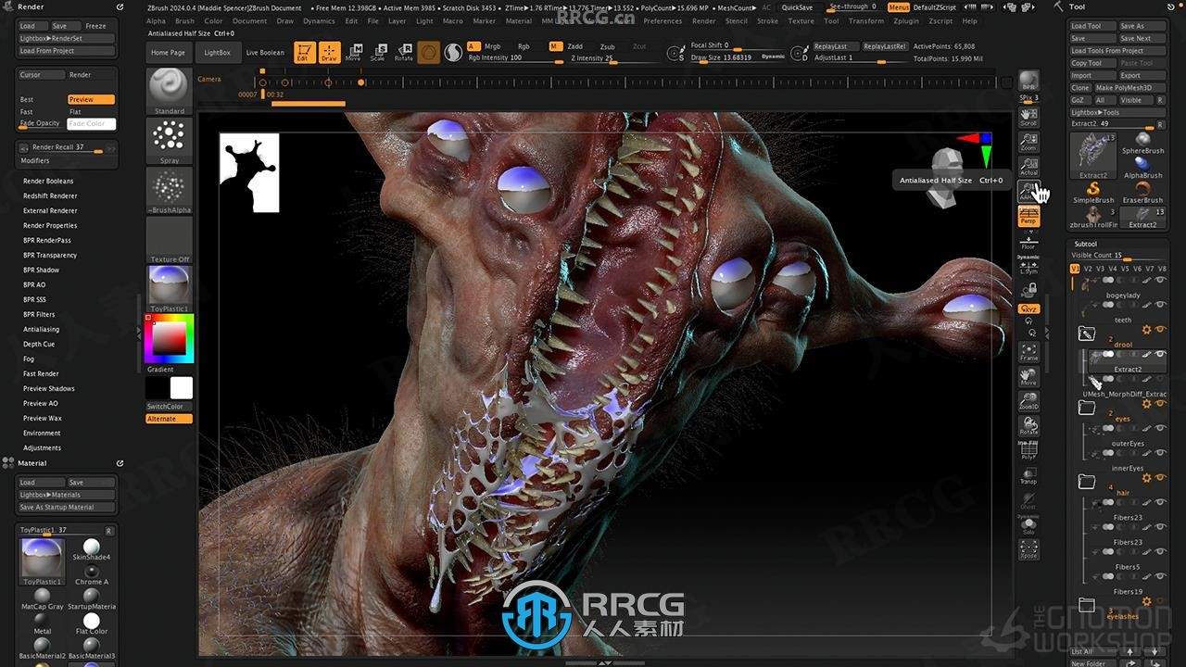Click the Zoom3D icon

point(1028,401)
